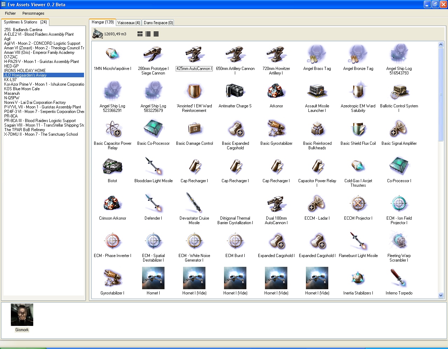
Task: Click the Basic Co-Processor icon
Action: [153, 129]
